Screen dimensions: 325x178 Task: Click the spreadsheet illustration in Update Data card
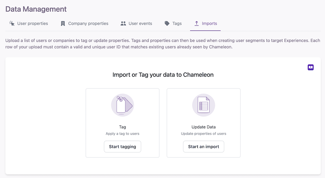(x=204, y=105)
